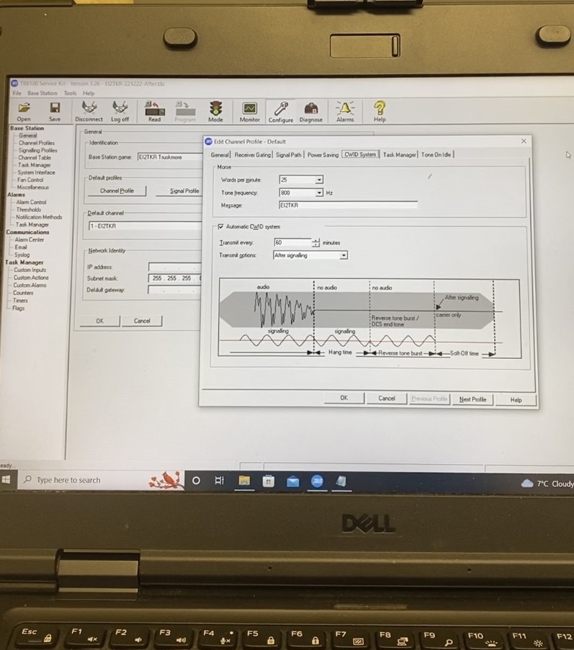This screenshot has height=650, width=574.
Task: Open the Monitor view icon
Action: point(249,110)
